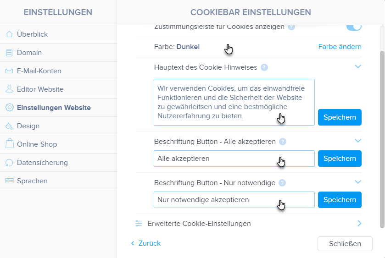The image size is (385, 258).
Task: Click the envelope icon for E-Mail-Konten
Action: coord(9,71)
